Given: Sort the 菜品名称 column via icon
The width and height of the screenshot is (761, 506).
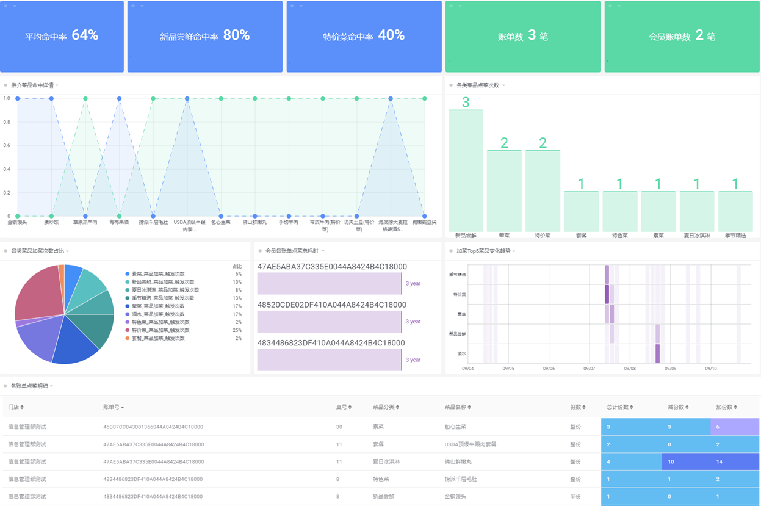Looking at the screenshot, I should click(x=469, y=407).
